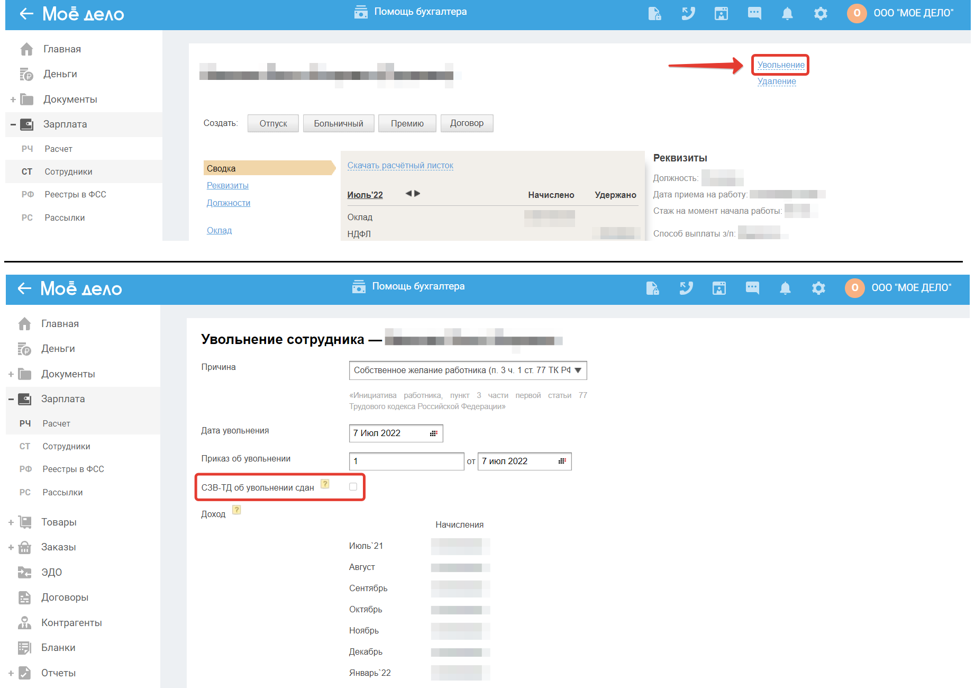Screen dimensions: 975x688
Task: Switch to the Реквизиты tab link
Action: click(x=227, y=185)
